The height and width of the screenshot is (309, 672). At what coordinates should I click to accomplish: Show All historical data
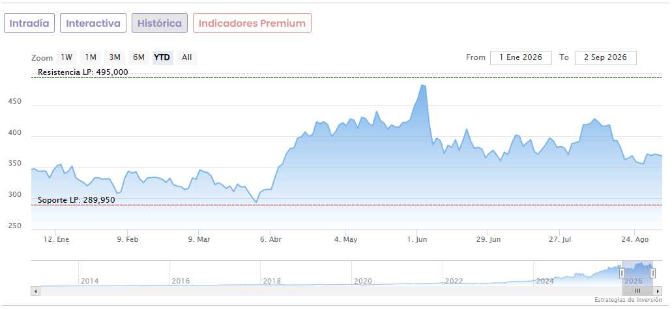pos(187,57)
